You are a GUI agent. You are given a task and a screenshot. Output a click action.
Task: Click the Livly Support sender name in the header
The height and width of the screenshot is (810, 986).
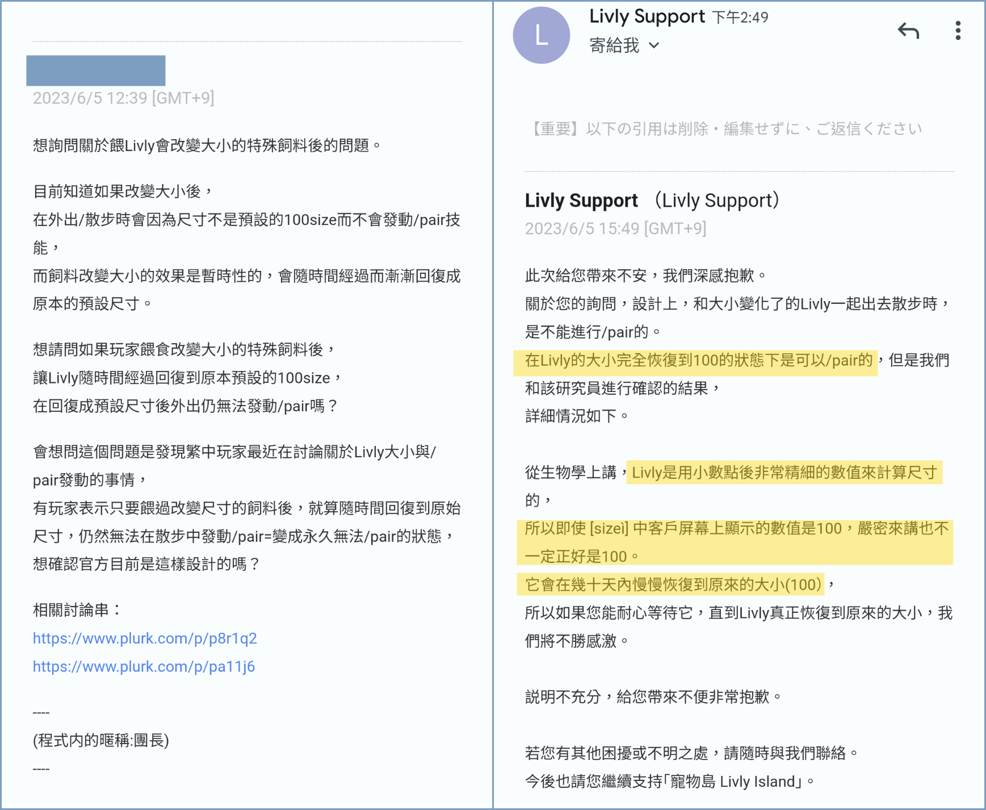647,16
